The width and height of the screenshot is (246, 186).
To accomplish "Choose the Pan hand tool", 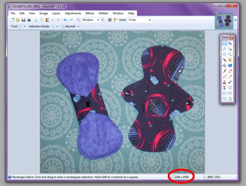I will [x=230, y=60].
